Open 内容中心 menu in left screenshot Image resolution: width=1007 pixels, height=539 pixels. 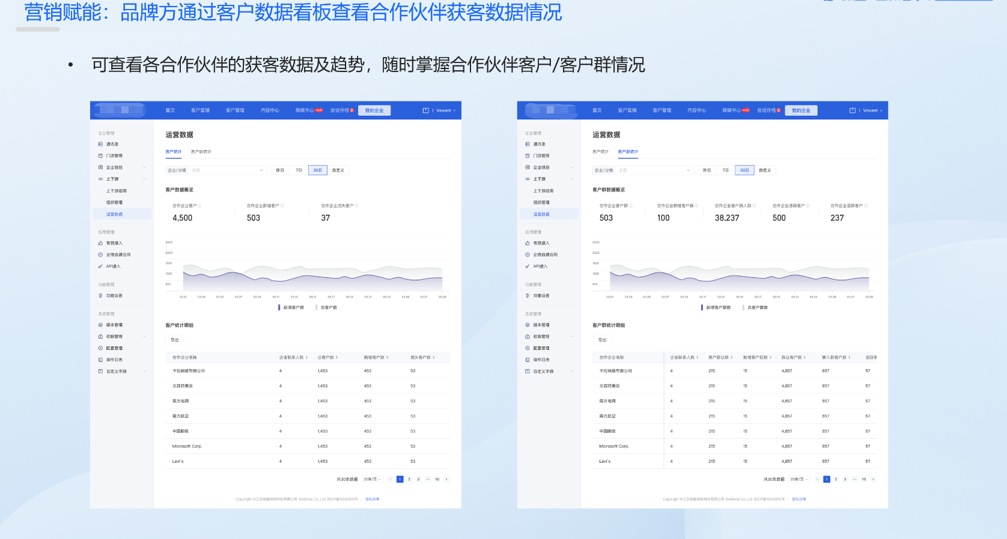pos(270,110)
